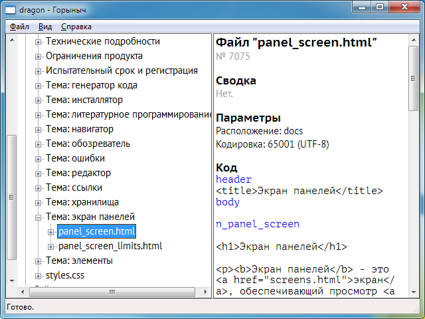This screenshot has width=425, height=319.
Task: Maximize the dragon window
Action: click(x=380, y=7)
